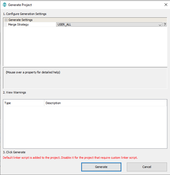This screenshot has height=175, width=170.
Task: Click inside the empty warnings list
Action: (x=85, y=126)
